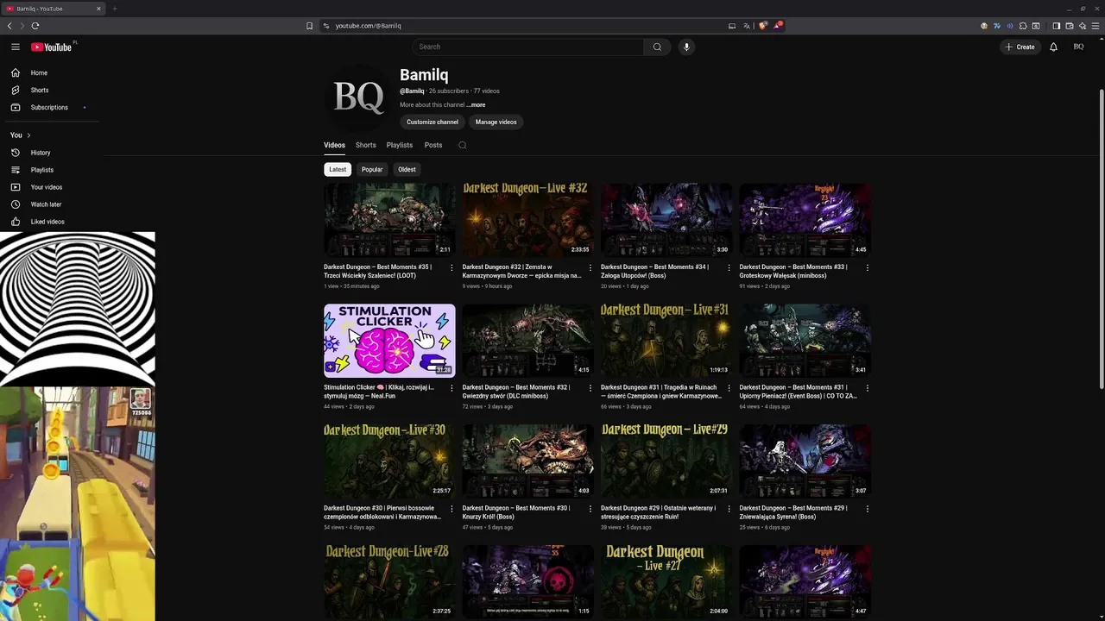Screen dimensions: 1105x621
Task: Open Darkest Dungeon #30 Pierwsi bossowie title
Action: point(382,512)
